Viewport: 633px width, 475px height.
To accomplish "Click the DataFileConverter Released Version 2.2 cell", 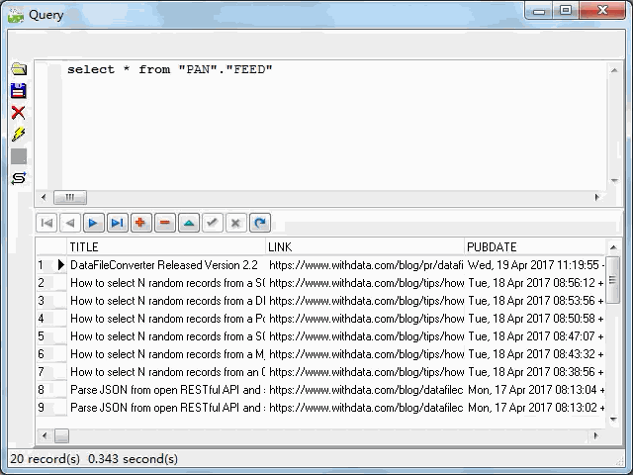I will 165,265.
